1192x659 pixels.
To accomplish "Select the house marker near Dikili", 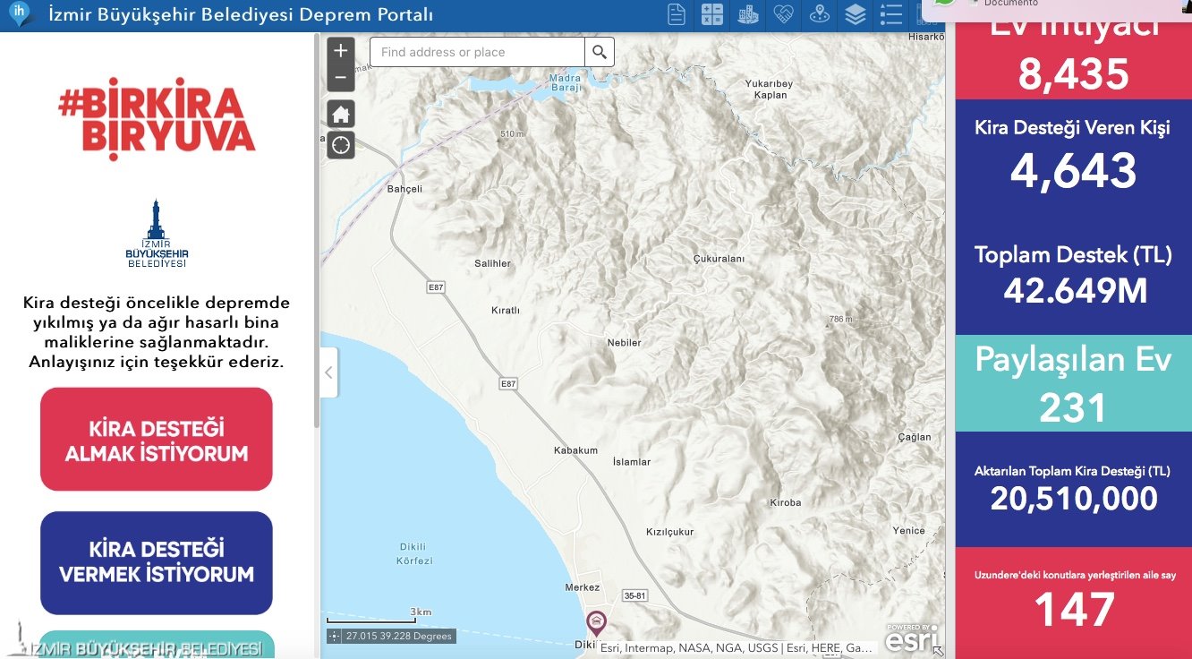I will click(596, 621).
